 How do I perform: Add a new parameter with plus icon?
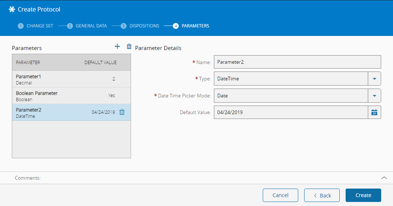[x=117, y=46]
